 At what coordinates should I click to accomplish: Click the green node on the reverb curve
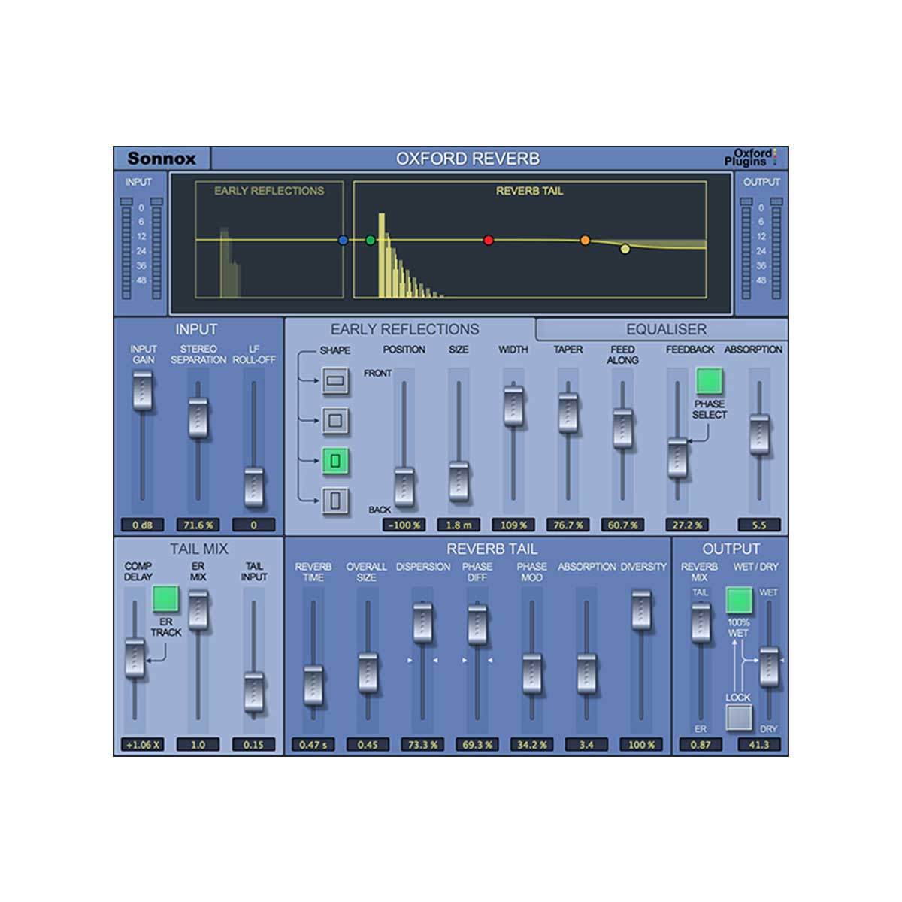[x=370, y=240]
